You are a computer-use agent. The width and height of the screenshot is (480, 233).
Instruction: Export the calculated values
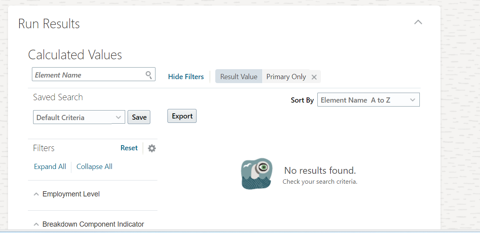coord(182,116)
